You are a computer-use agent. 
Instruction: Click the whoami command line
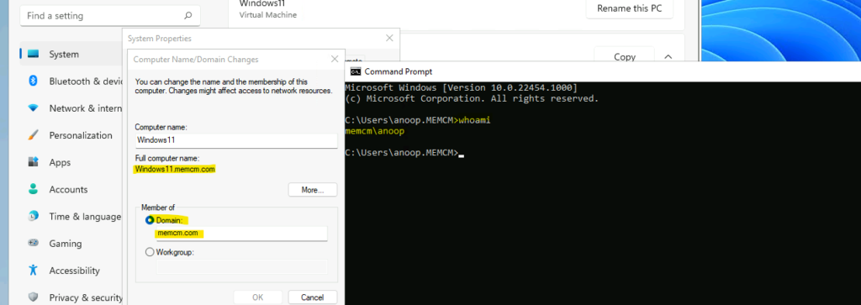pos(417,120)
